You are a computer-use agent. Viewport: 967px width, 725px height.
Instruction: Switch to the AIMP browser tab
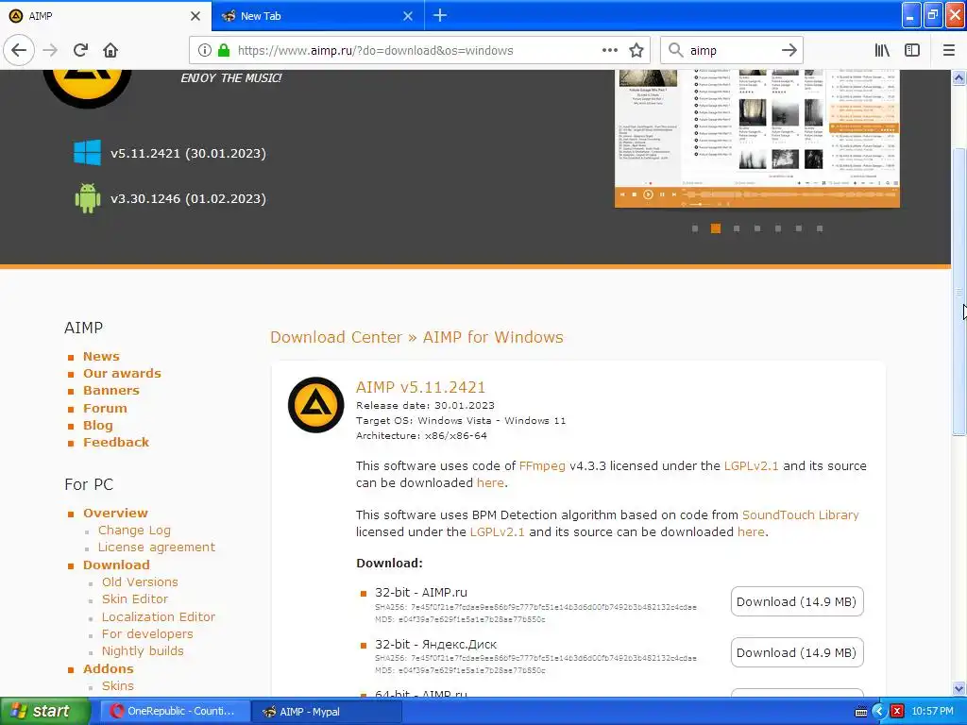(x=105, y=16)
